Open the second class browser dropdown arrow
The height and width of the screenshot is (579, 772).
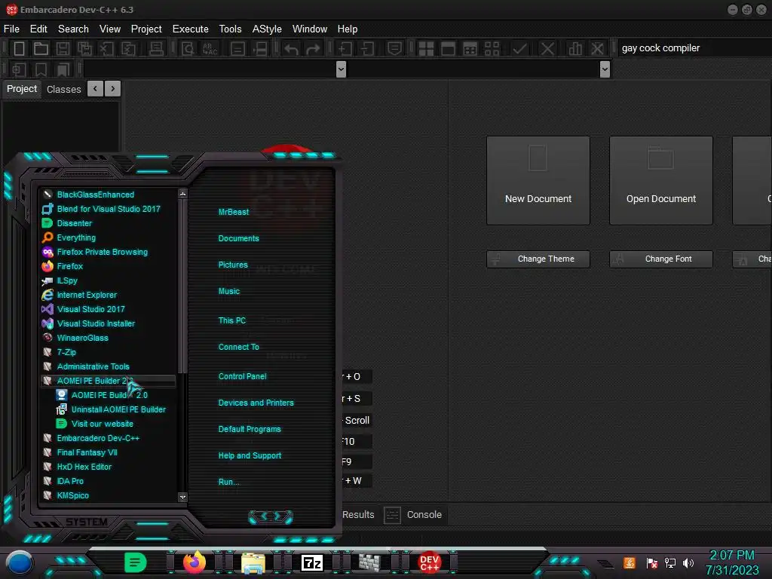point(605,69)
